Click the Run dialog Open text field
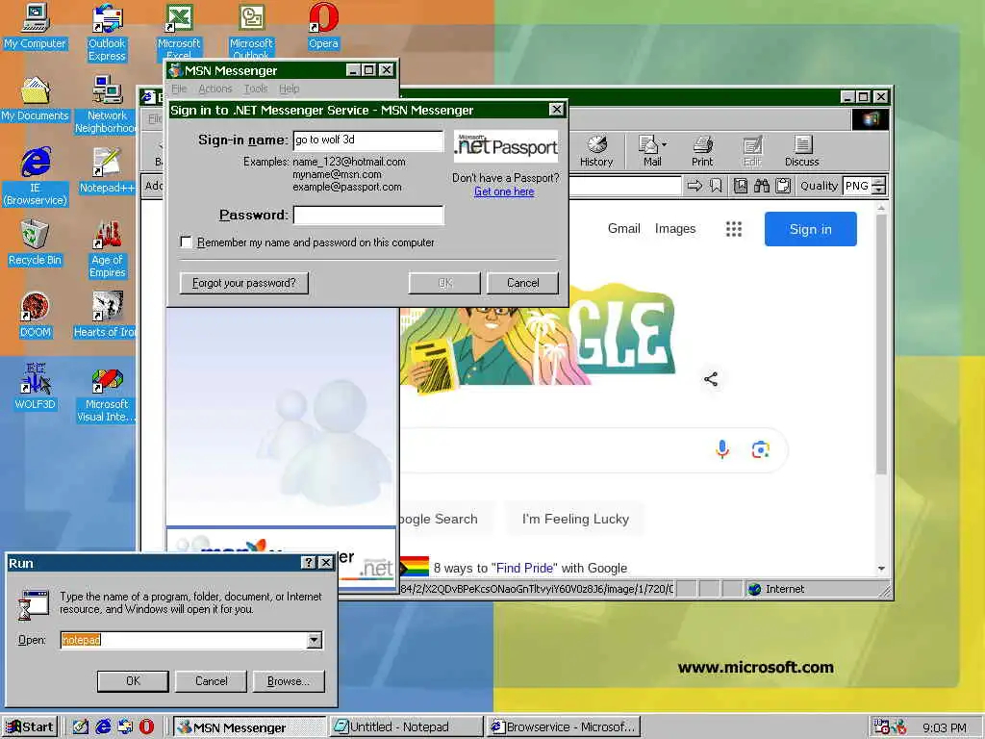 click(184, 640)
